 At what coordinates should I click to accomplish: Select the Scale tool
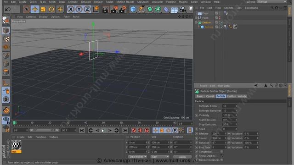[x=43, y=9]
